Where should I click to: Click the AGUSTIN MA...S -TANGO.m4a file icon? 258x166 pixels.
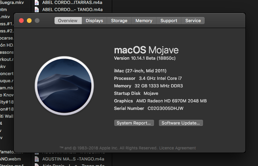click(x=37, y=159)
